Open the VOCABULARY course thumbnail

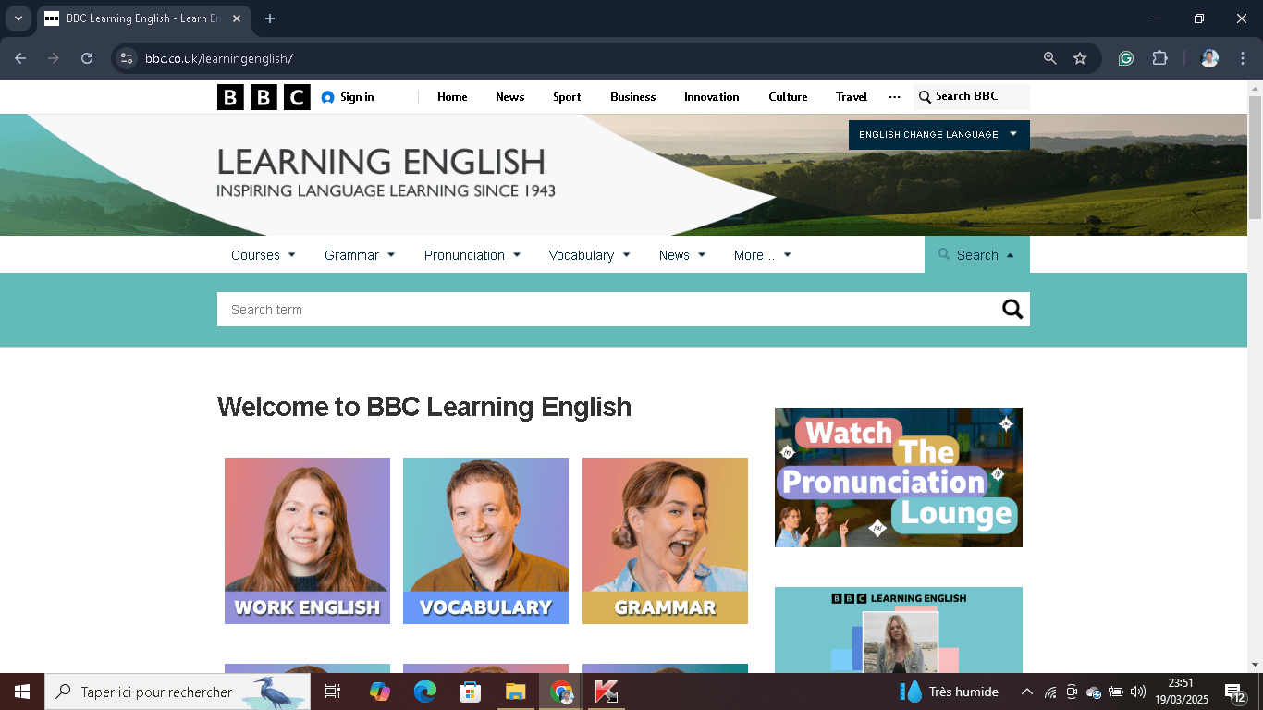(x=485, y=540)
